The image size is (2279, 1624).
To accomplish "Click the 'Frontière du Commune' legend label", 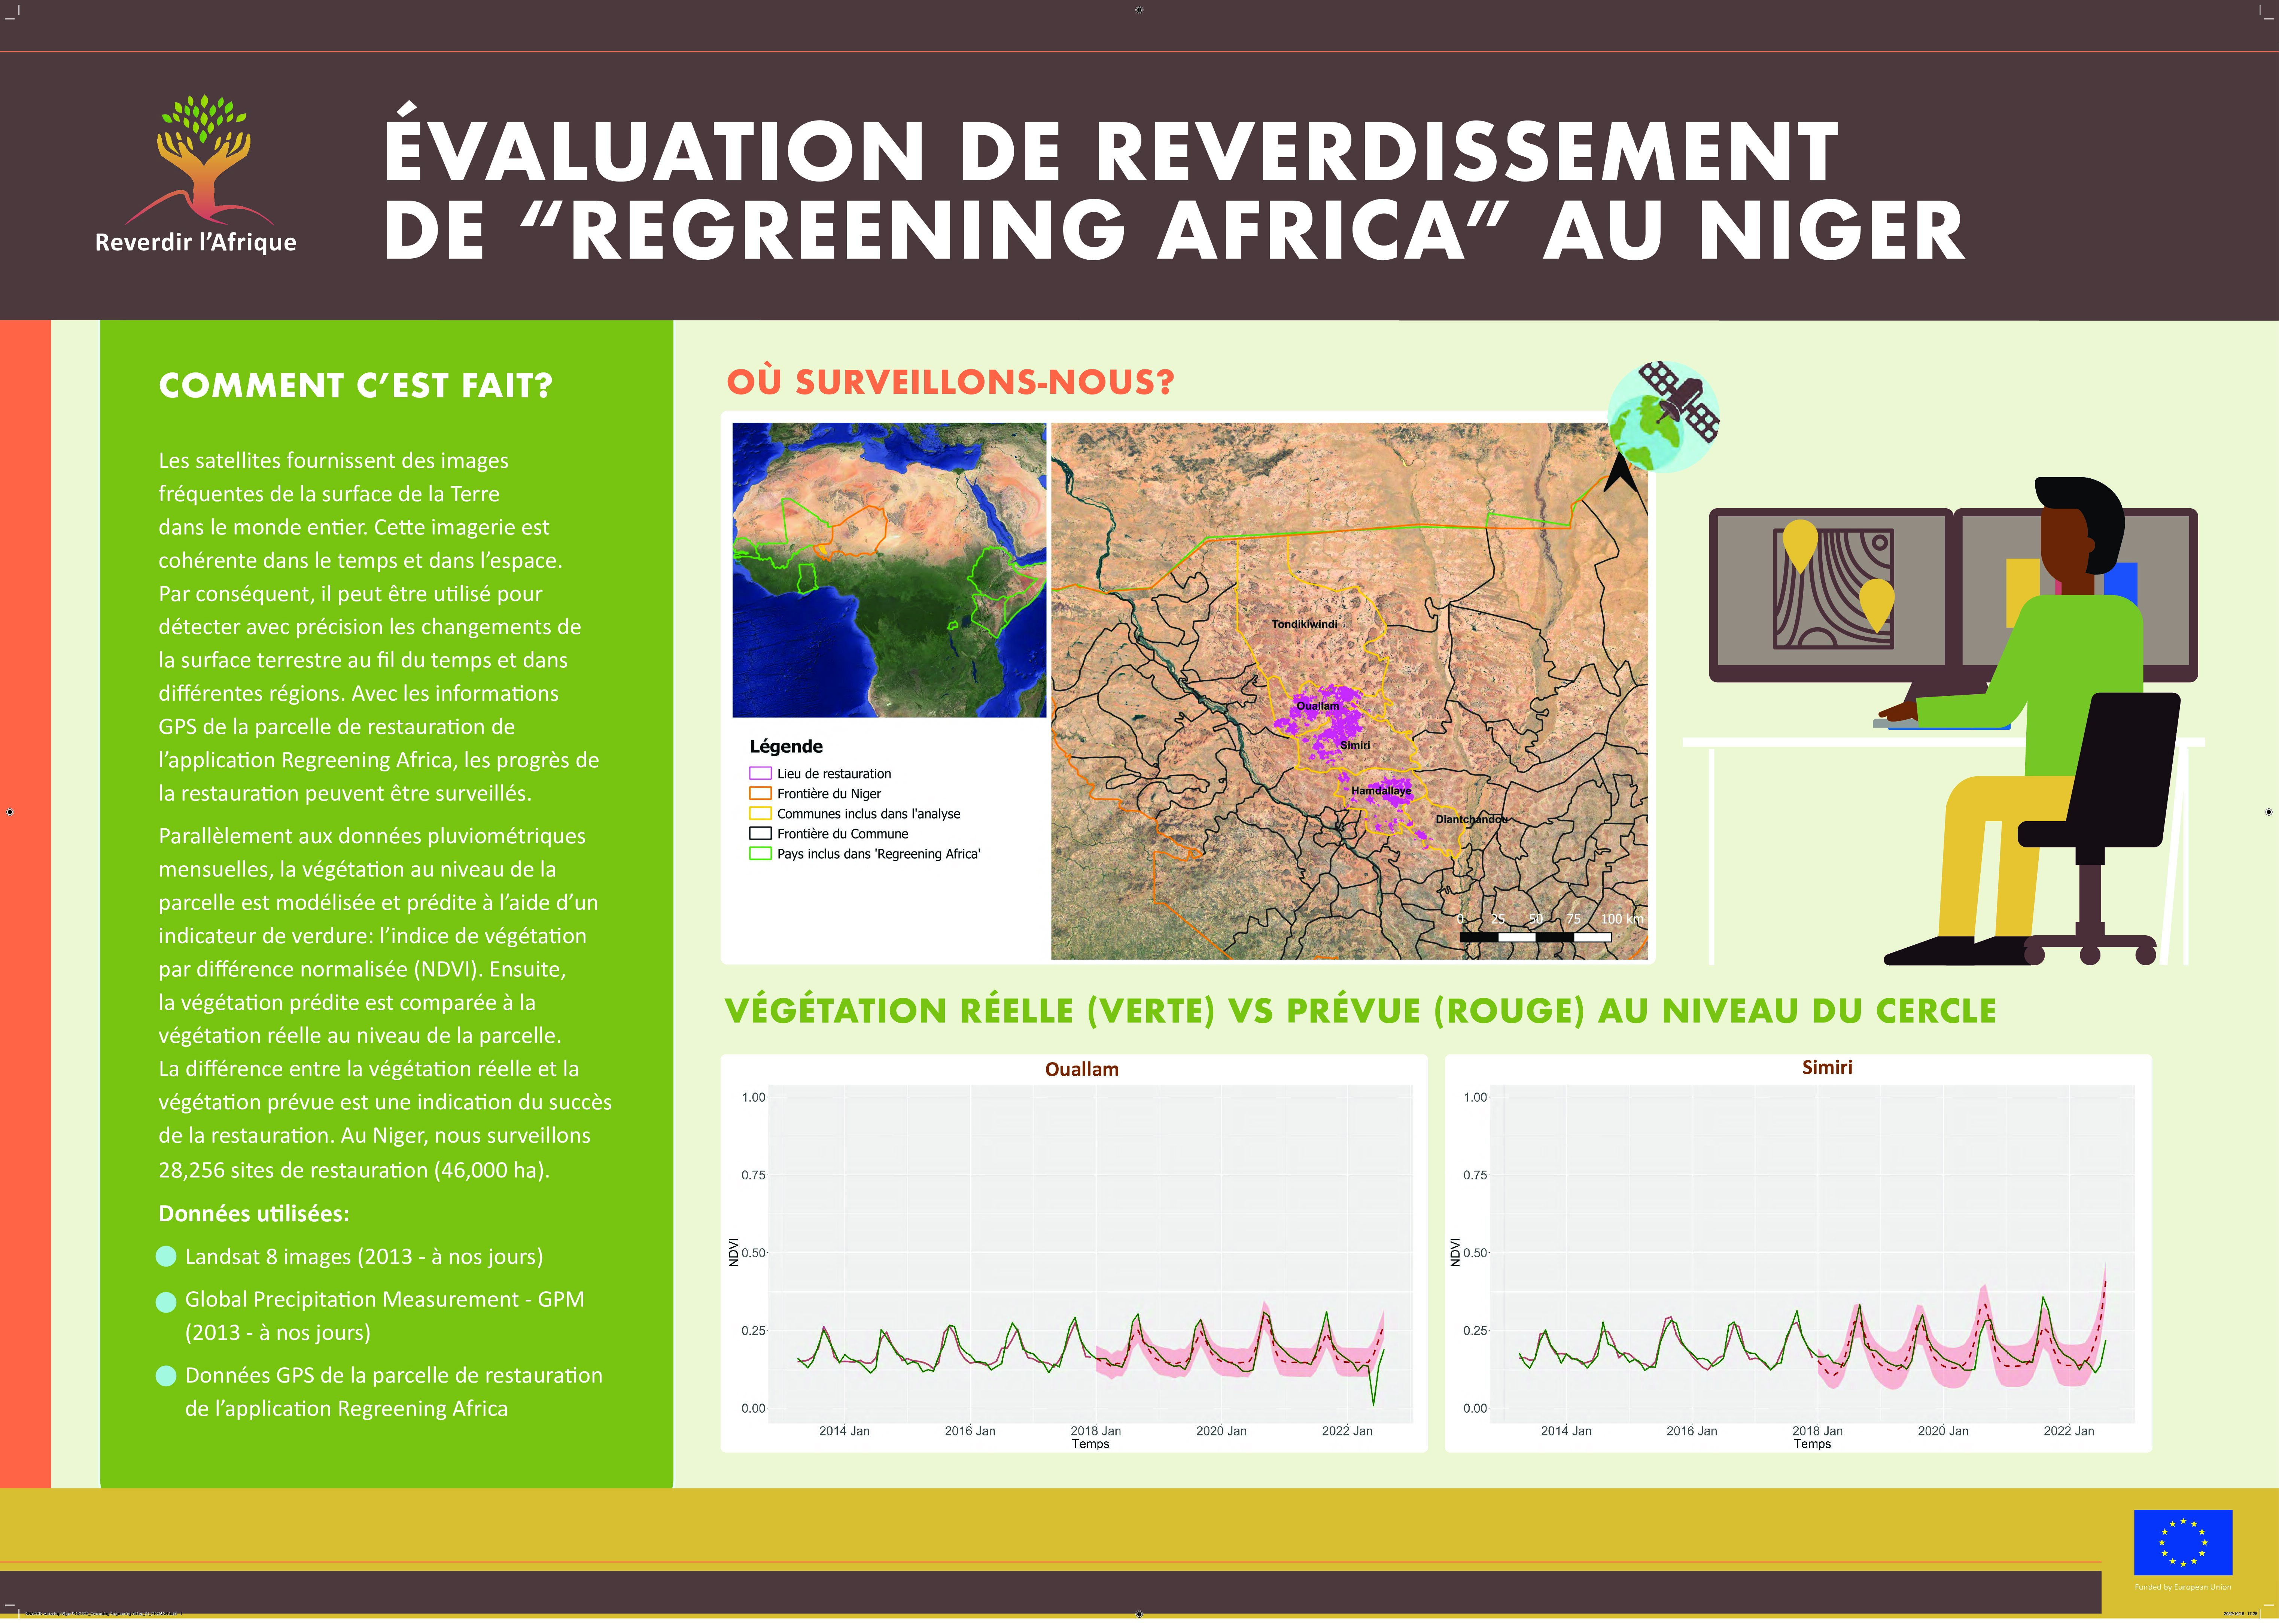I will pyautogui.click(x=843, y=834).
